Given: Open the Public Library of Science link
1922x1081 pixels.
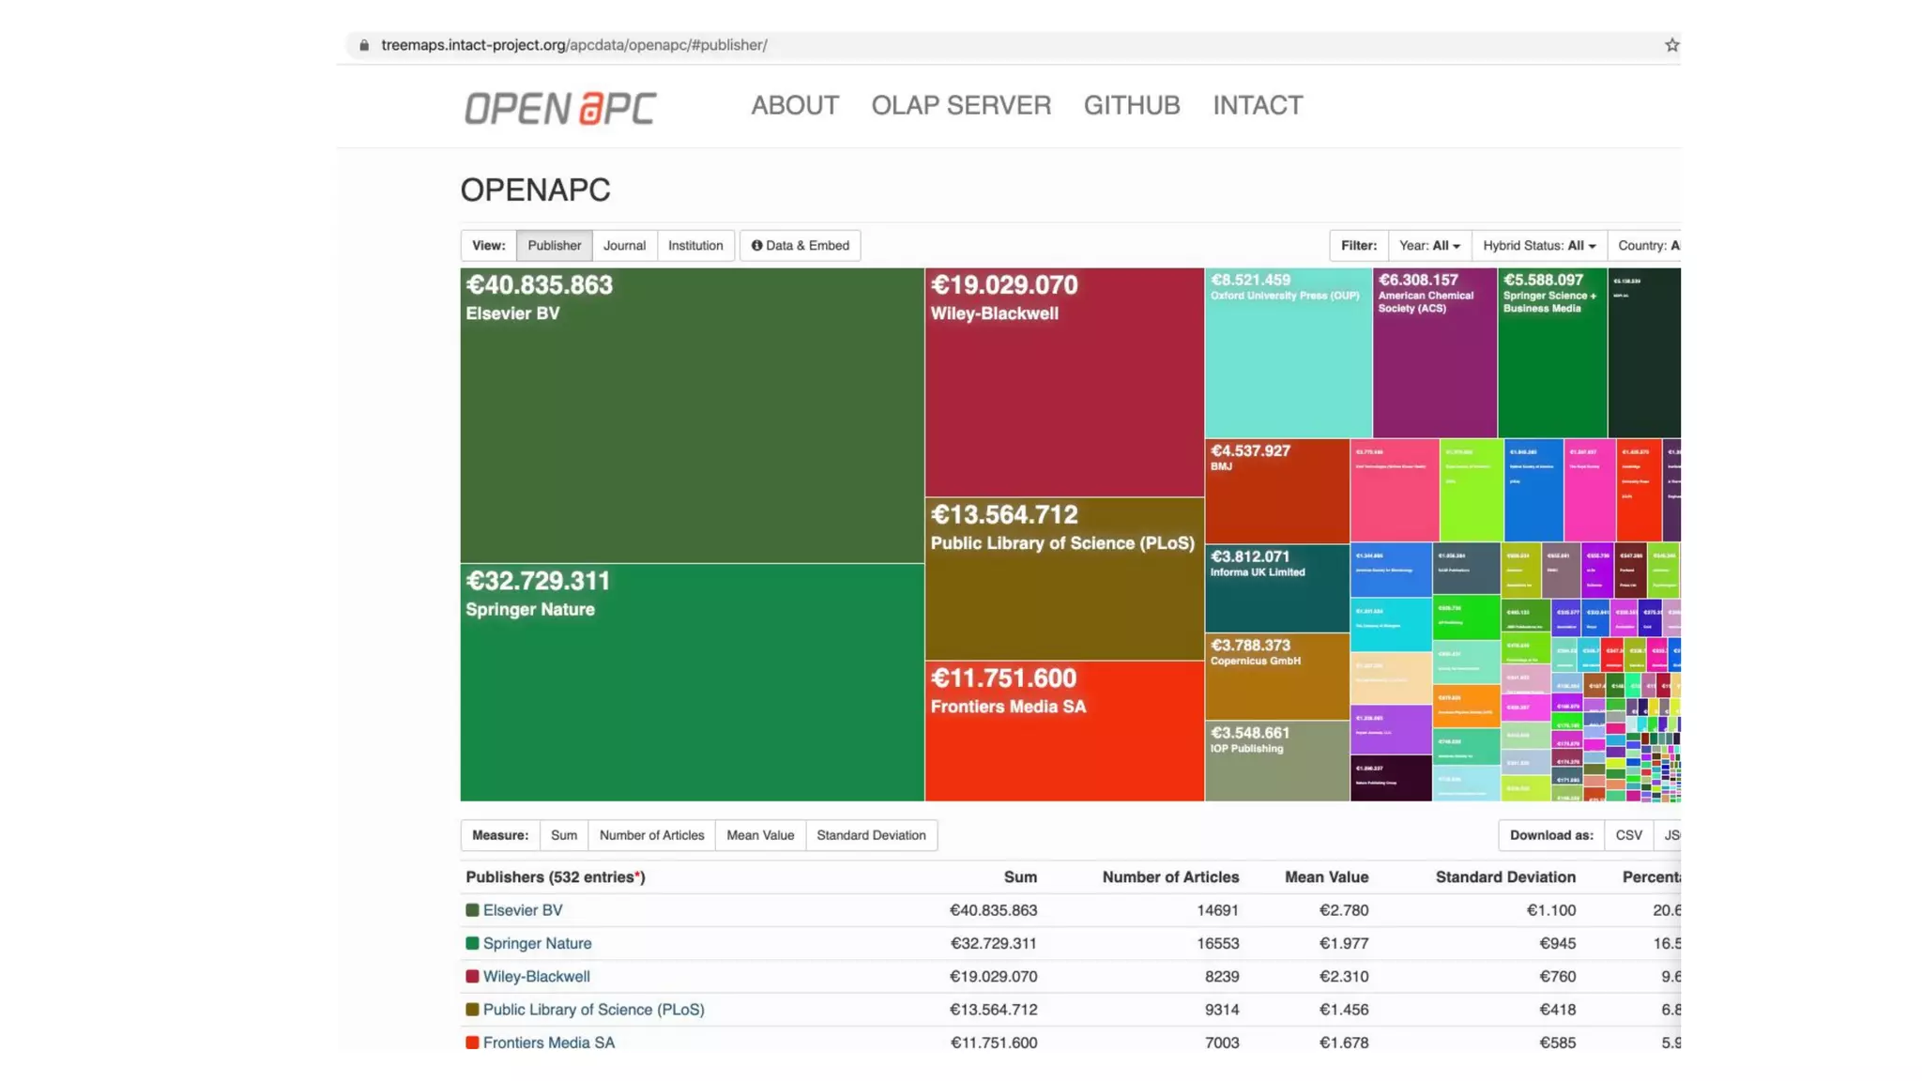Looking at the screenshot, I should 593,1010.
